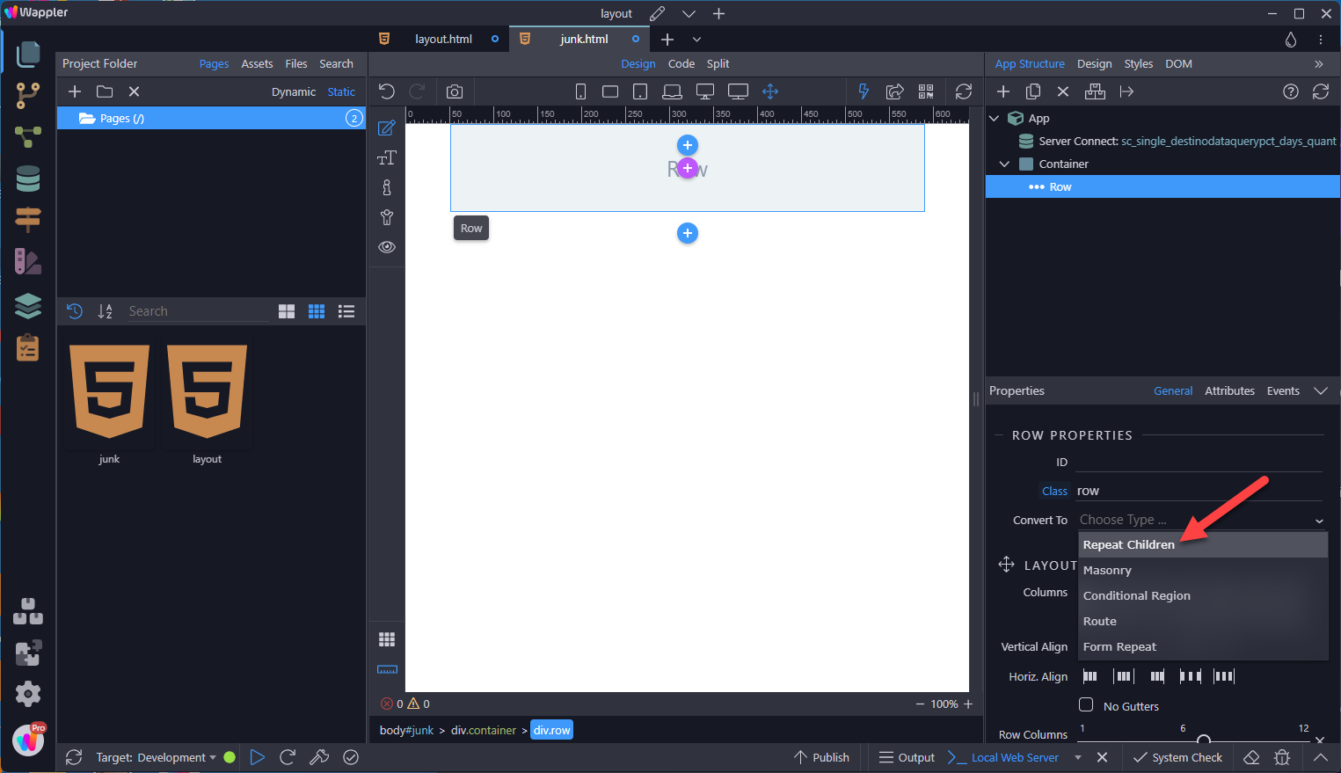Switch pages view to Static

pyautogui.click(x=341, y=91)
